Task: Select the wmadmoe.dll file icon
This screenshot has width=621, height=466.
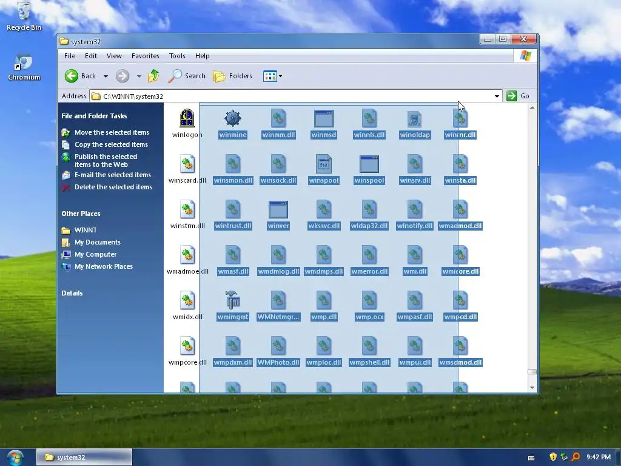Action: pos(187,255)
